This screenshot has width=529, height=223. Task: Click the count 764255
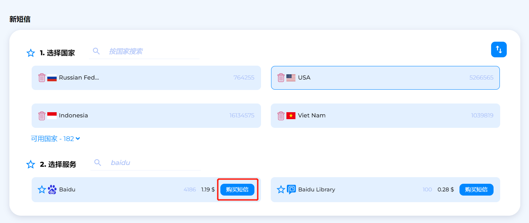[244, 78]
